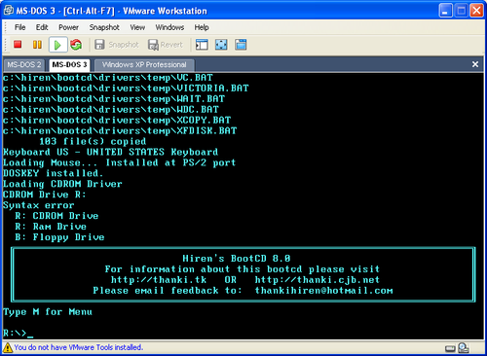The height and width of the screenshot is (356, 487).
Task: Click the 'Loading CDROM Driver' line
Action: 62,184
